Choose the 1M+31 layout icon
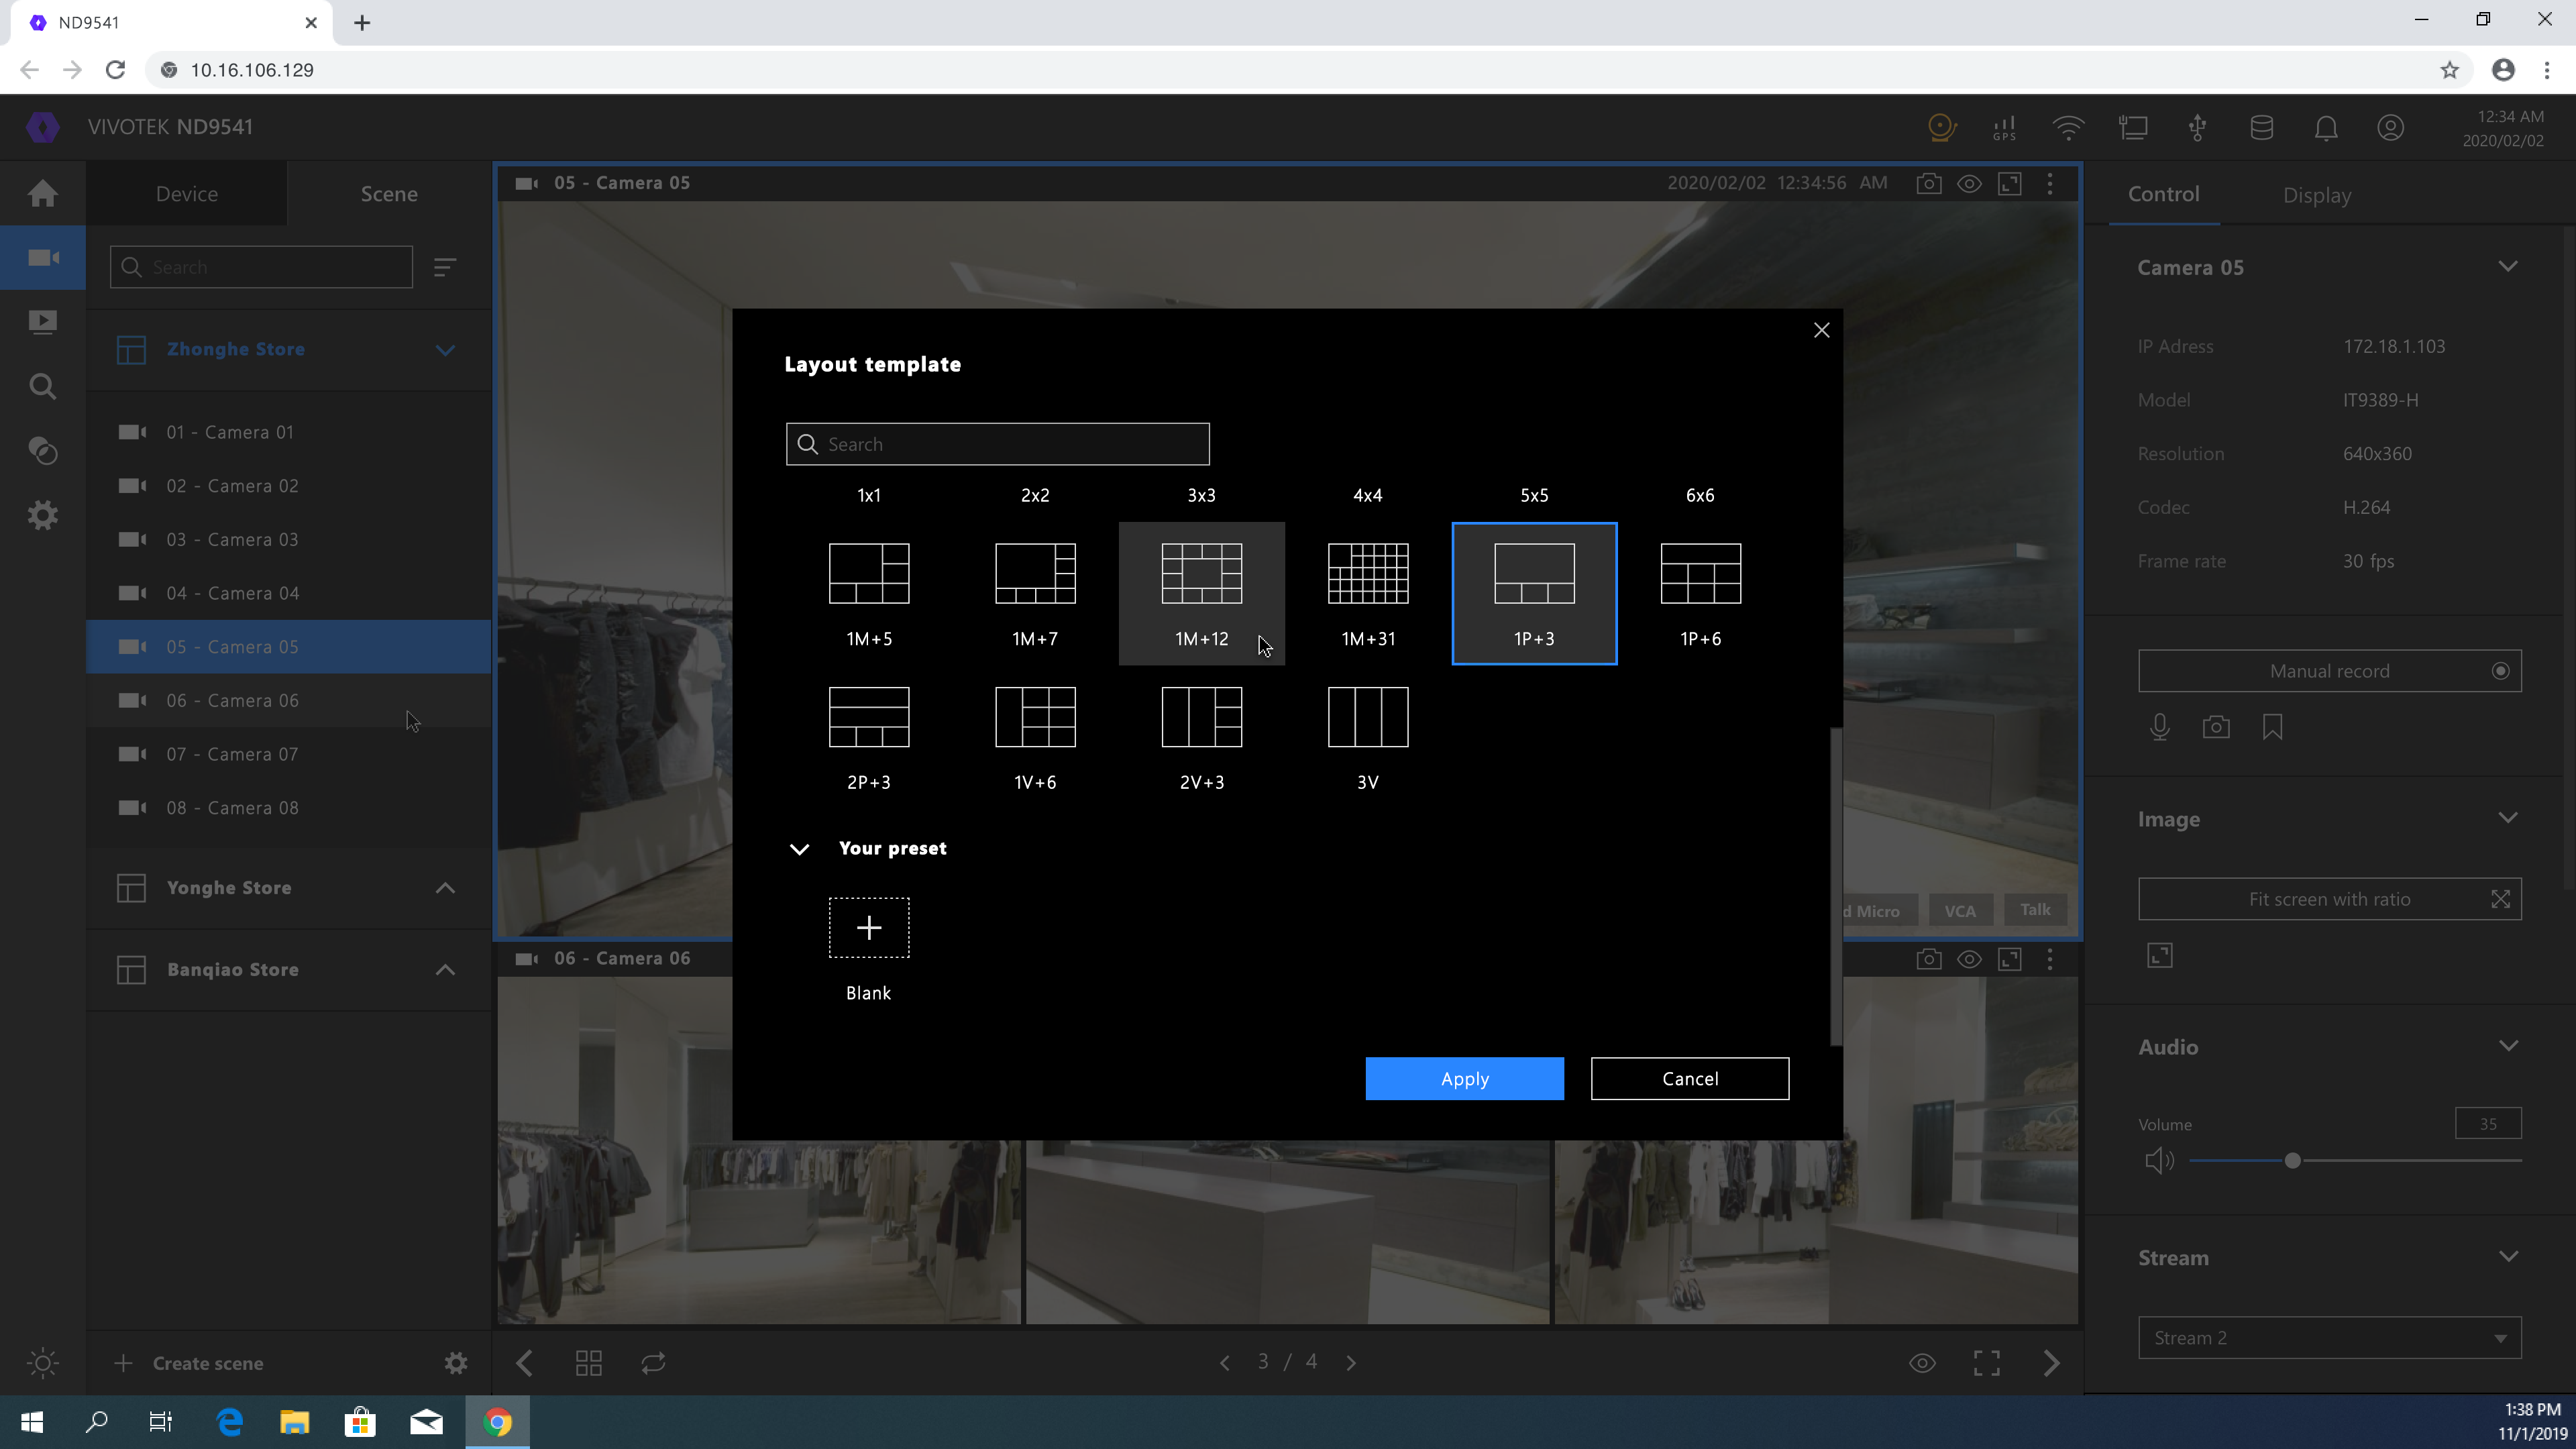 (x=1367, y=574)
